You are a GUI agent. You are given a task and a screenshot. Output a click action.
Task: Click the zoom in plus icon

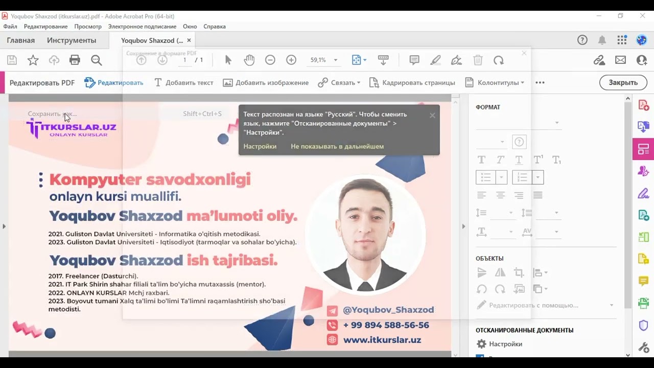291,60
